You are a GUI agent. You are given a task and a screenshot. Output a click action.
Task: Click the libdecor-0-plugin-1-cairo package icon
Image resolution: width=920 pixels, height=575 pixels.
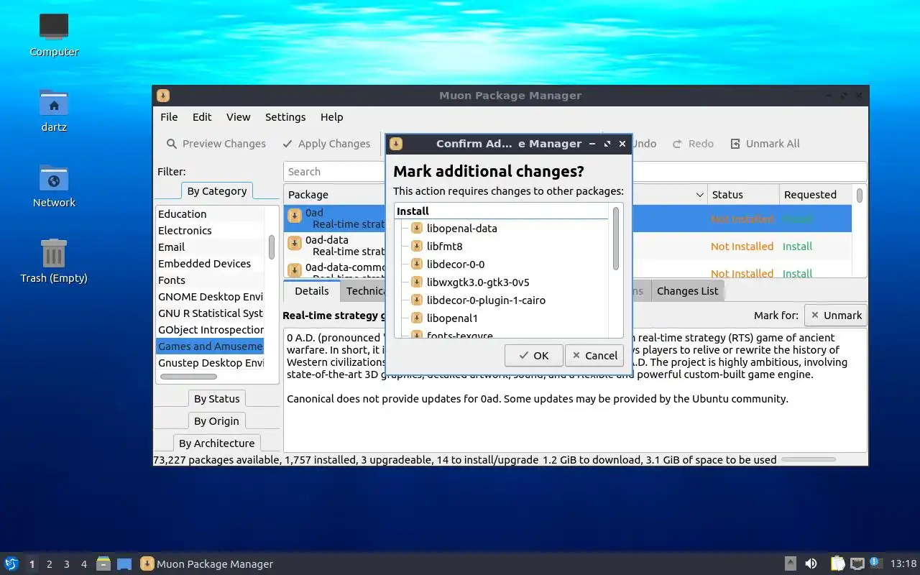click(416, 300)
